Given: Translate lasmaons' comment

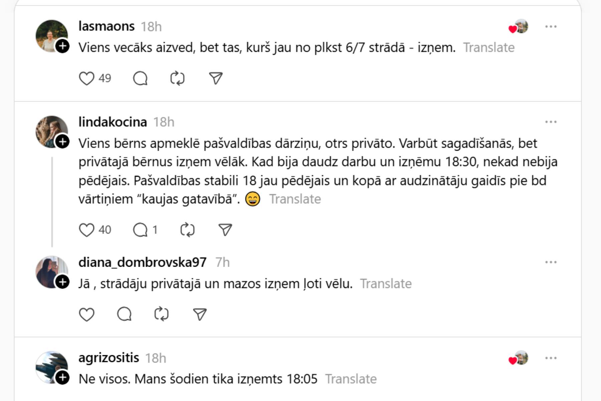Looking at the screenshot, I should point(488,48).
